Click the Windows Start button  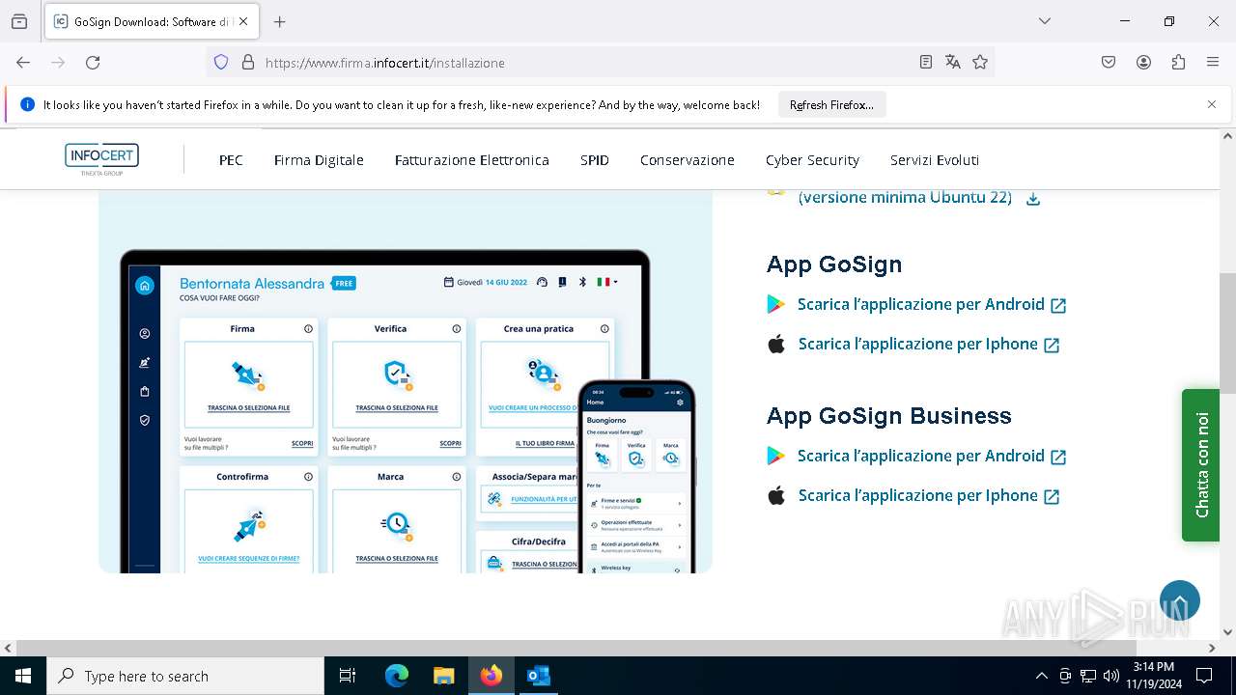point(23,676)
